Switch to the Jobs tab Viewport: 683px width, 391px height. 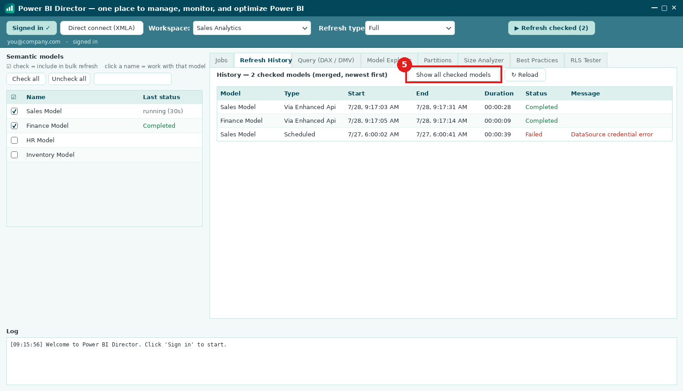pyautogui.click(x=221, y=60)
